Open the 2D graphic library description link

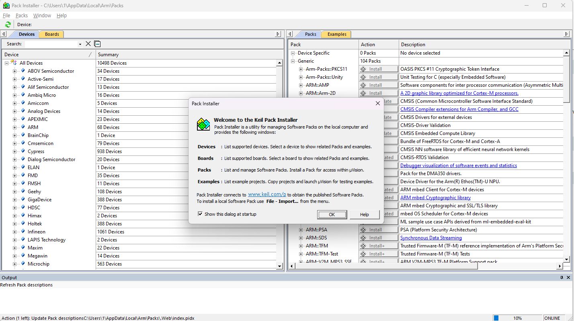coord(459,93)
